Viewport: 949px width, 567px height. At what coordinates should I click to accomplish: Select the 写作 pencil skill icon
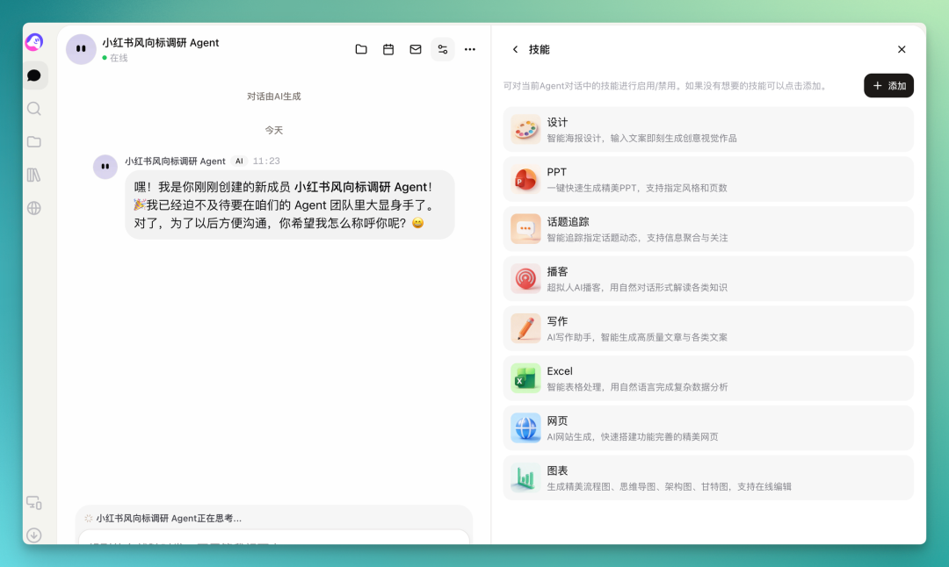[525, 328]
